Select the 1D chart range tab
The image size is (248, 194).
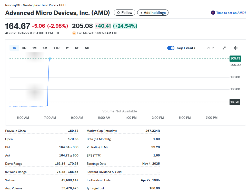14,48
